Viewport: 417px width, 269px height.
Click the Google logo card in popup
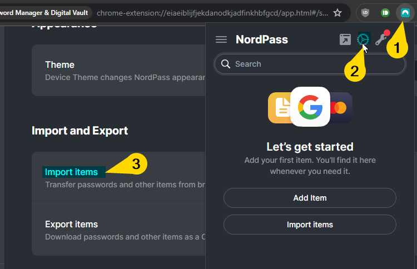coord(310,107)
